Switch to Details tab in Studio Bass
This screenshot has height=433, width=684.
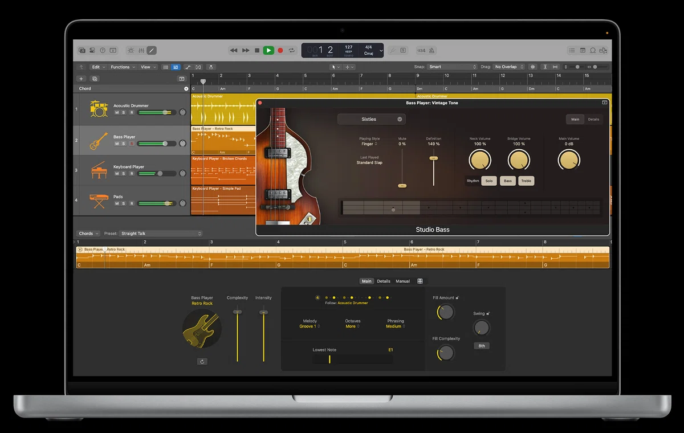tap(593, 119)
